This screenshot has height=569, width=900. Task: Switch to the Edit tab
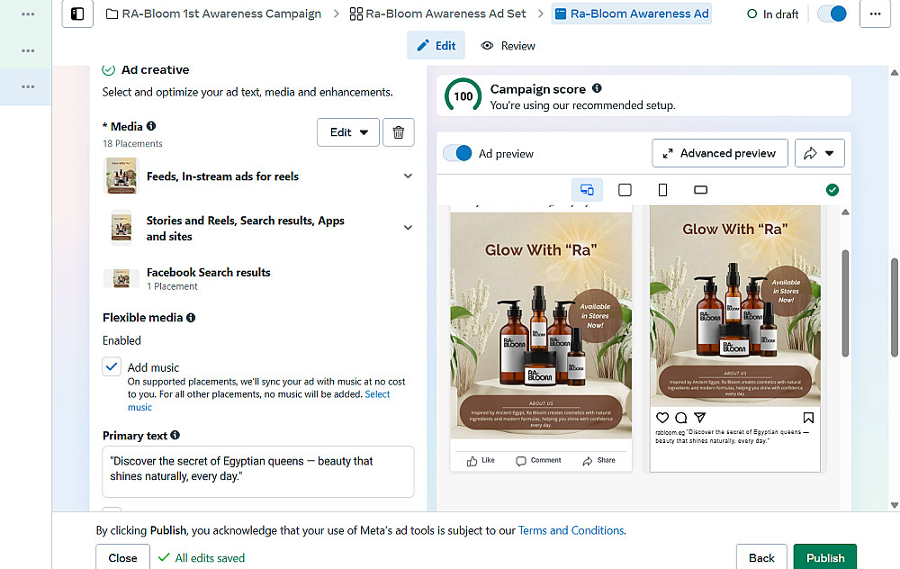click(436, 45)
